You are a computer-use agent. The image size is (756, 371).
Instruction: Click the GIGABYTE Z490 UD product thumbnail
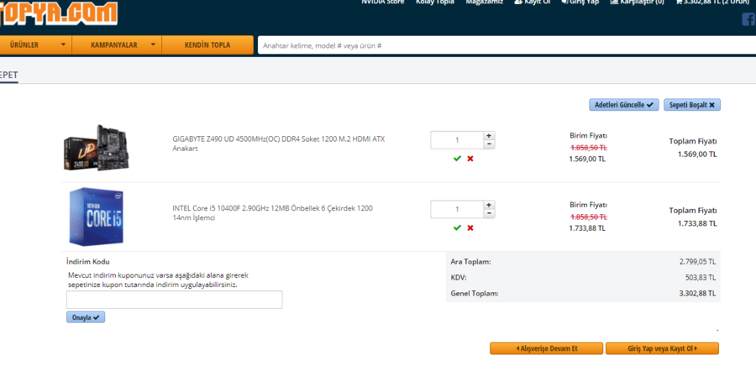97,148
